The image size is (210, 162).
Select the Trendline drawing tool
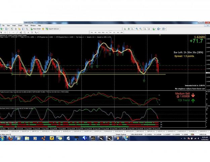[17, 33]
